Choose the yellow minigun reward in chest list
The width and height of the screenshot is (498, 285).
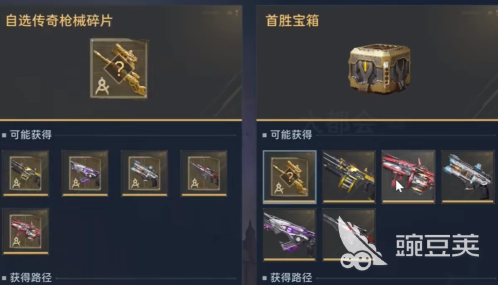point(349,177)
